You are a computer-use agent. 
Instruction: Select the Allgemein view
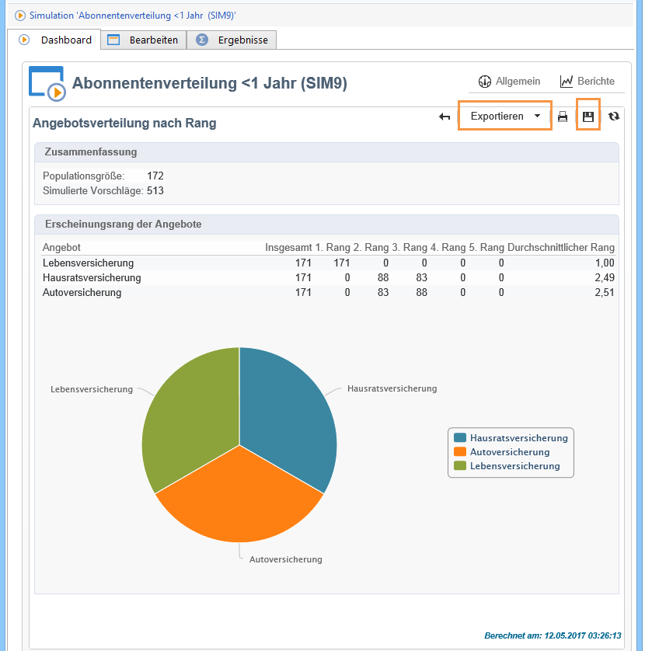pyautogui.click(x=509, y=81)
